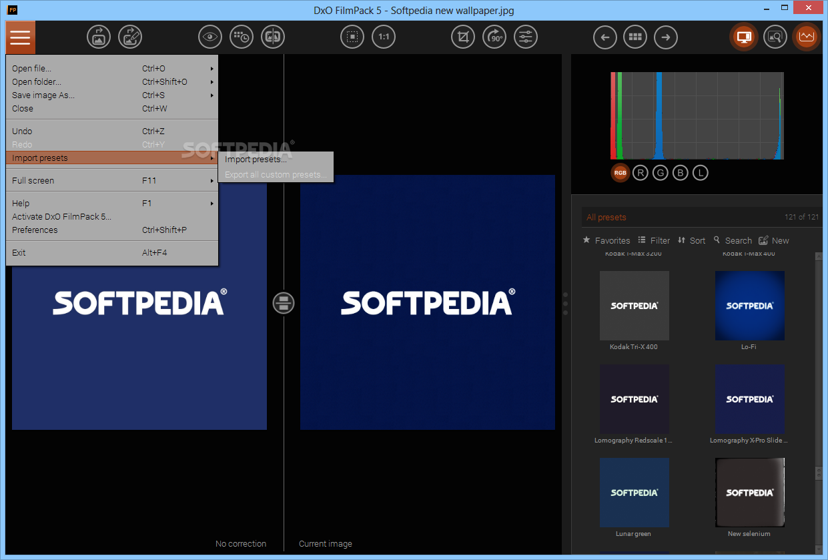This screenshot has height=560, width=828.
Task: Apply the New selenium preset thumbnail
Action: coord(749,493)
